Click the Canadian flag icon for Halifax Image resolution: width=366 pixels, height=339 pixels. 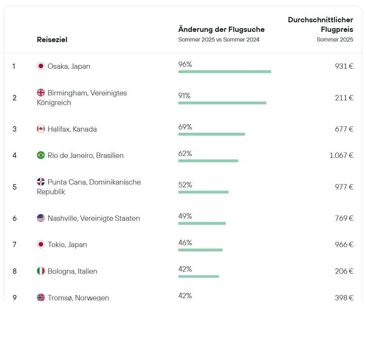coord(41,129)
